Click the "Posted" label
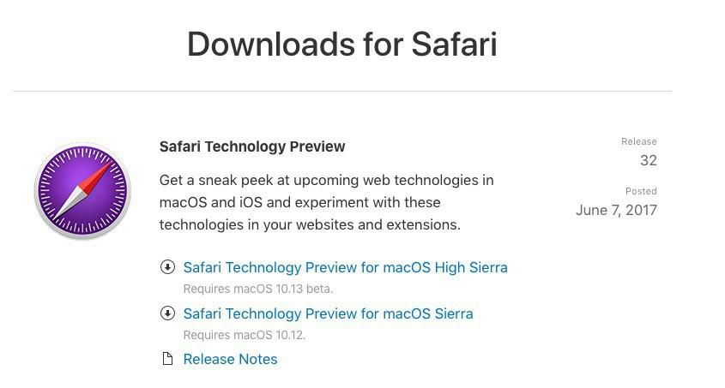Screen dimensions: 725x388 pos(641,191)
